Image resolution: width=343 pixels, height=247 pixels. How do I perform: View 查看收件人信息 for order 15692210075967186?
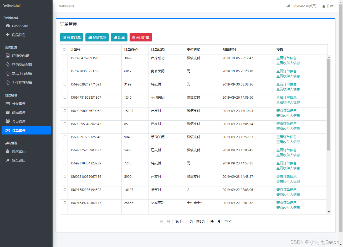pos(288,181)
